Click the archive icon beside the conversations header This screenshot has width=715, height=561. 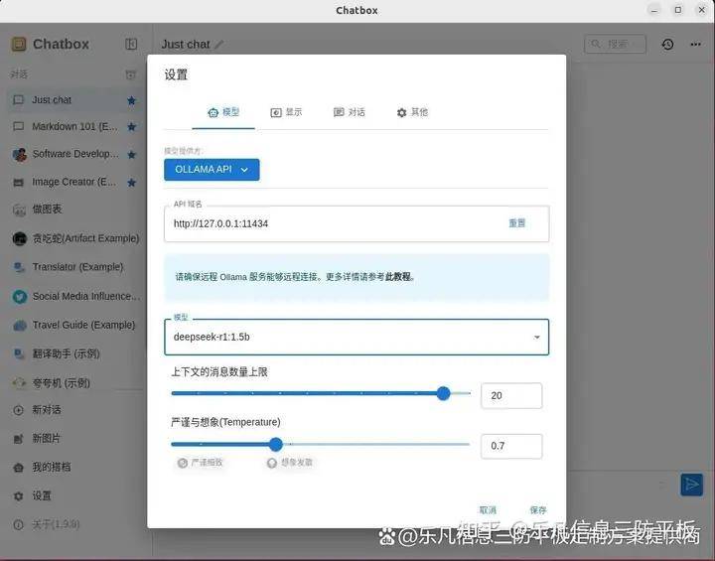click(x=130, y=74)
